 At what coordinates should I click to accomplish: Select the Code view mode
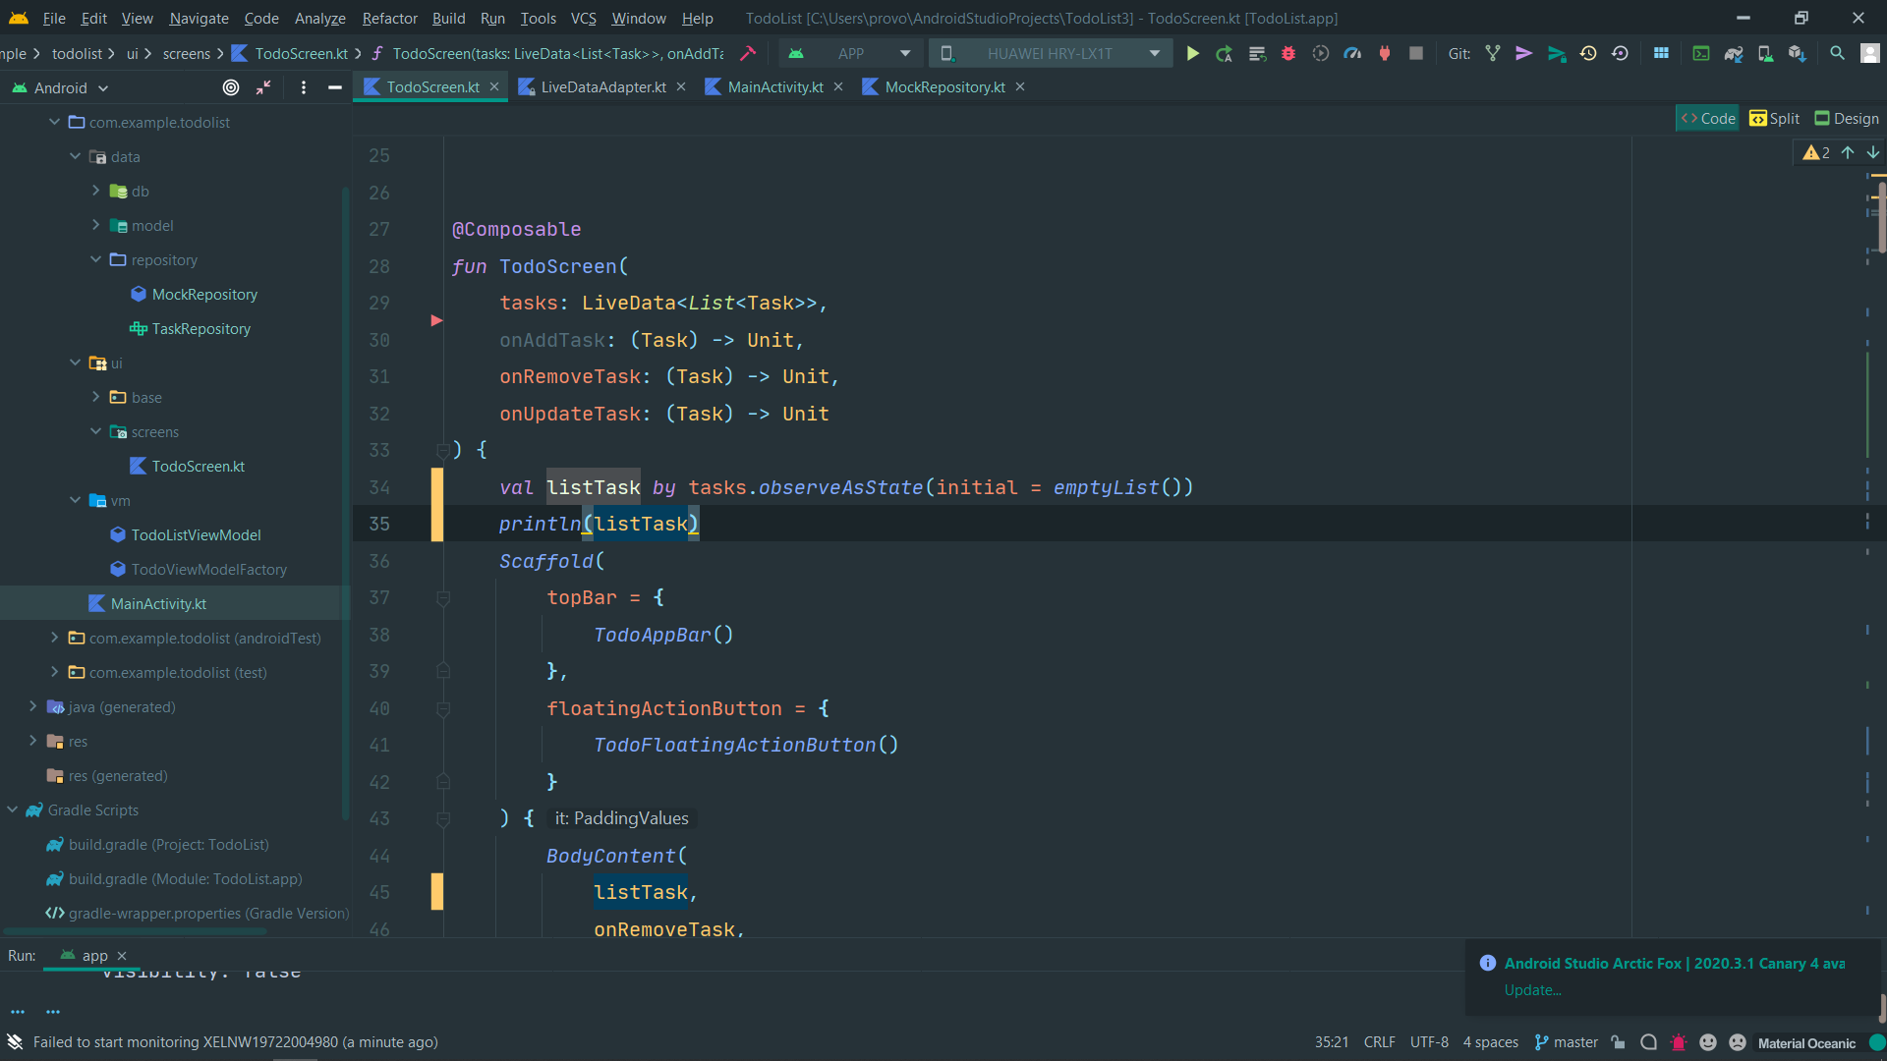tap(1708, 118)
